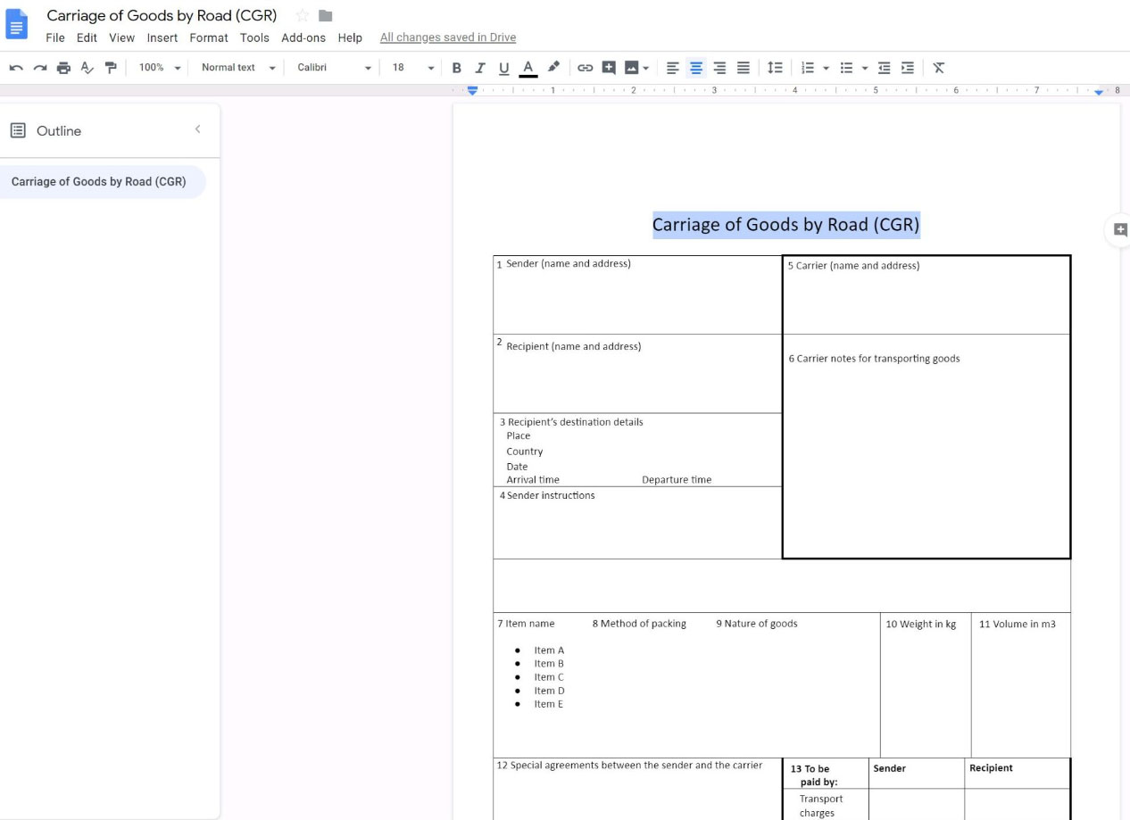Align text left

(673, 68)
